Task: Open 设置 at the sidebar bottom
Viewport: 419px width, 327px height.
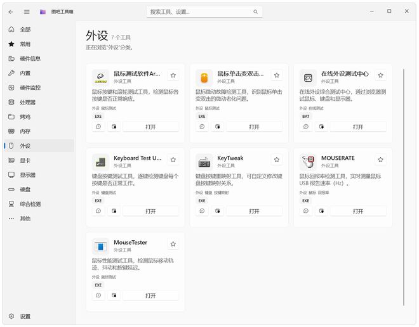Action: (x=39, y=316)
